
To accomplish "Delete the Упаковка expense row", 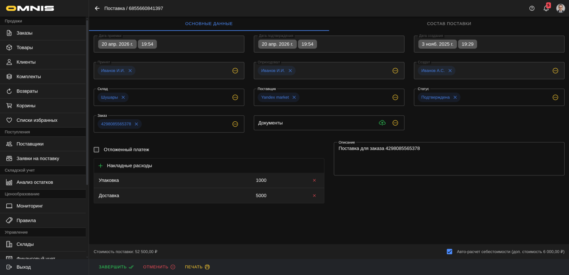I will [315, 181].
